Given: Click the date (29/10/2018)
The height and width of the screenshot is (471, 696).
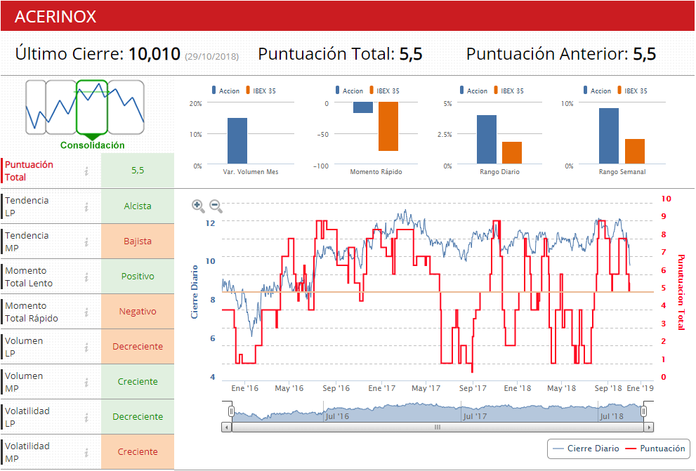Looking at the screenshot, I should tap(211, 57).
